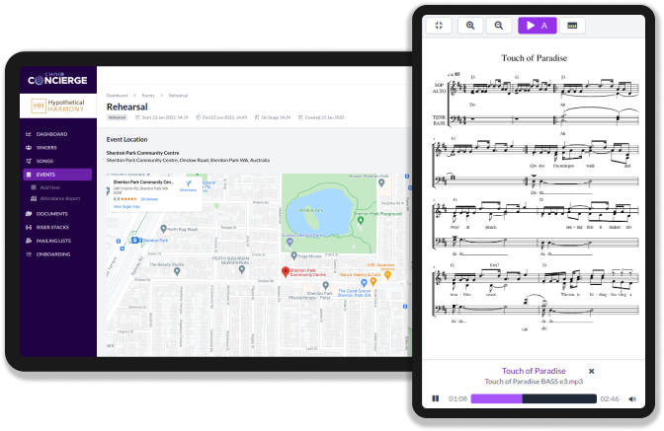Close the Touch of Paradise audio player
This screenshot has height=431, width=664.
click(592, 371)
